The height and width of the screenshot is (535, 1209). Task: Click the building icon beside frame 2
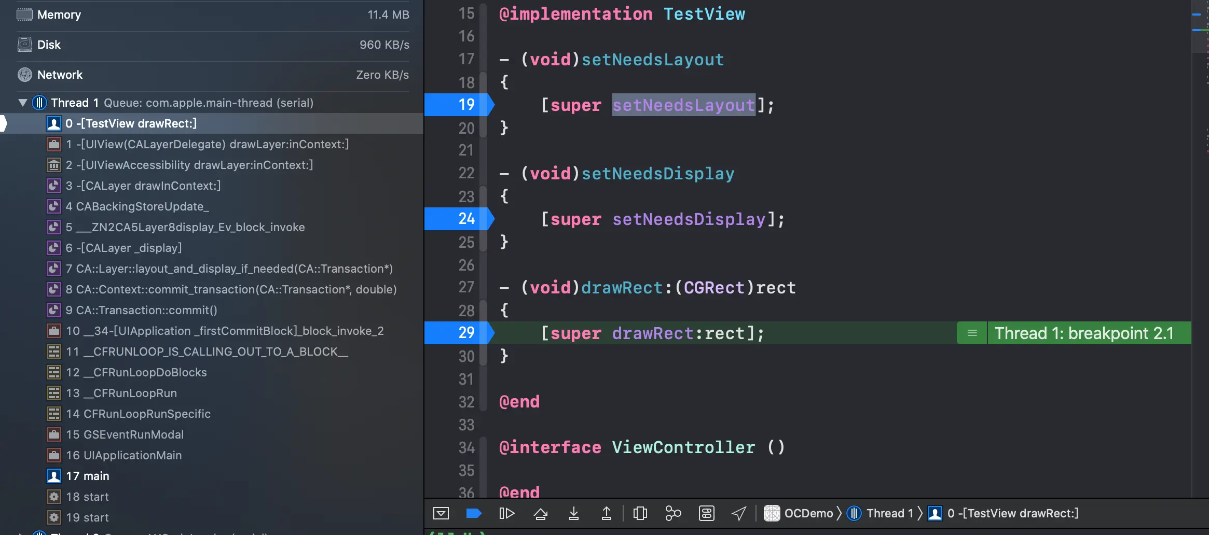click(54, 165)
